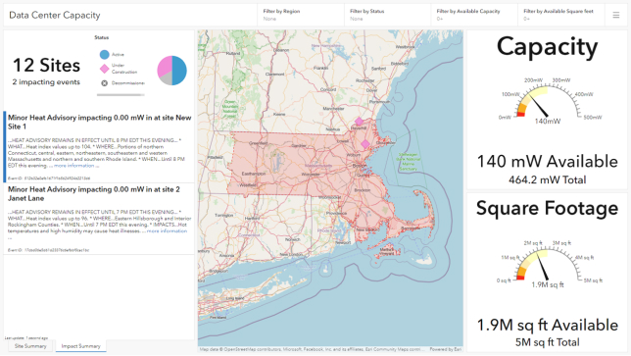The image size is (631, 356).
Task: Click the 1.9M sq ft Available value
Action: [548, 325]
